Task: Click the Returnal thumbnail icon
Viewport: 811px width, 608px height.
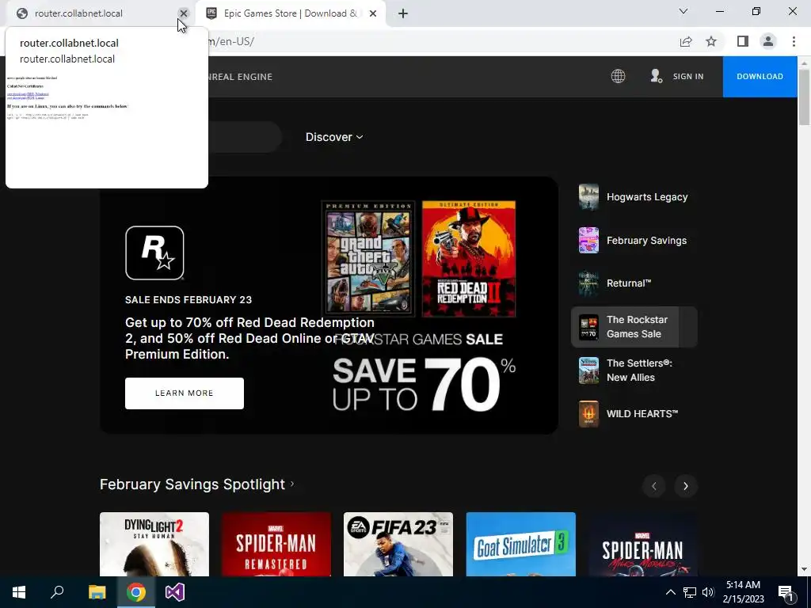Action: pyautogui.click(x=588, y=283)
